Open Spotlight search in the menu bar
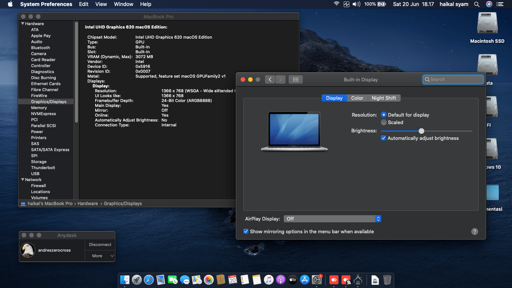Image resolution: width=512 pixels, height=288 pixels. (477, 4)
